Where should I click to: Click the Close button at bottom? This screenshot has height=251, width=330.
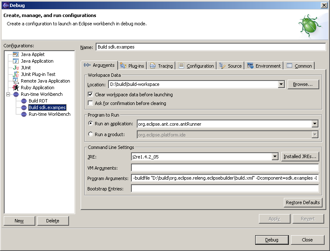pos(307,240)
